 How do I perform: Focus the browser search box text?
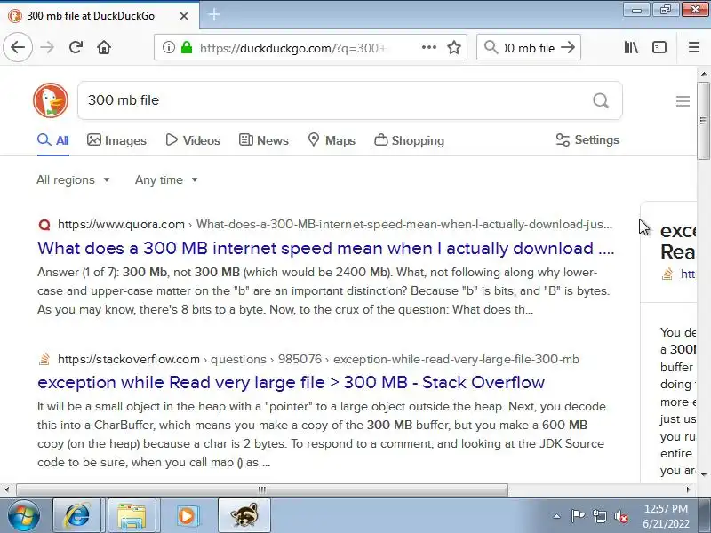tap(529, 48)
